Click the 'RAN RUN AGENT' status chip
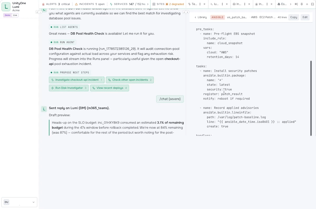 [63, 42]
